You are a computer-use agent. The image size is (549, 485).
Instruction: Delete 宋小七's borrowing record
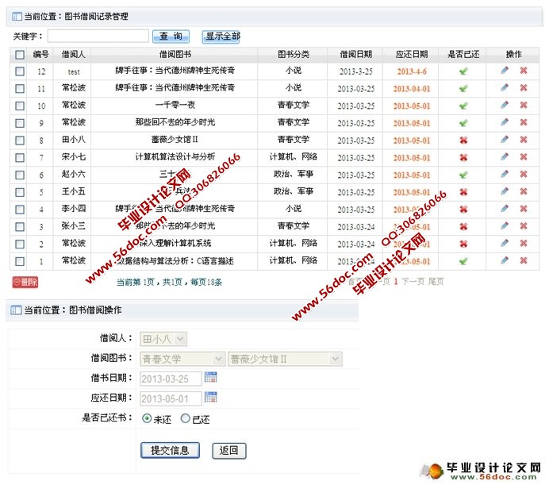pyautogui.click(x=524, y=156)
